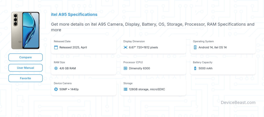Click the phone icon beside Android 14
264x117 pixels.
pos(195,47)
